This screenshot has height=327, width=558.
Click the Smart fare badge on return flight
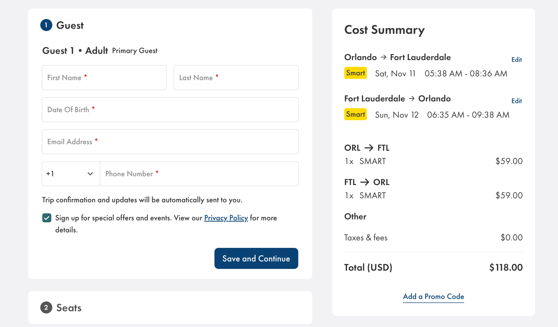tap(355, 114)
